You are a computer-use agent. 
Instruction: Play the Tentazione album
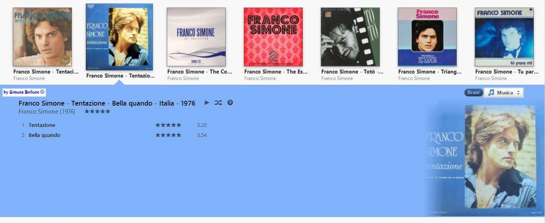[207, 103]
